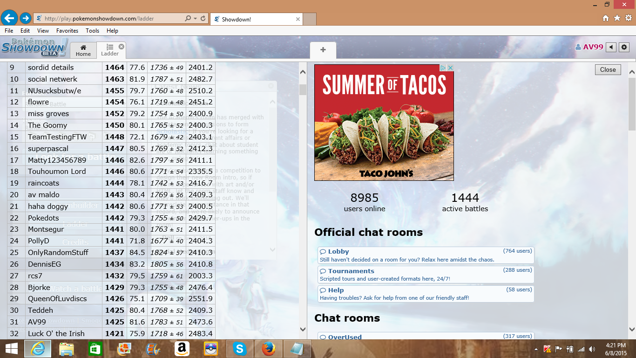Expand the address bar search dropdown arrow
Viewport: 636px width, 358px height.
pos(195,19)
